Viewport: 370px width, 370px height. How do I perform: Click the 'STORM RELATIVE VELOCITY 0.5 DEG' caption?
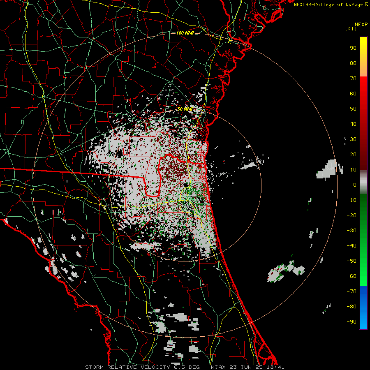tap(142, 367)
